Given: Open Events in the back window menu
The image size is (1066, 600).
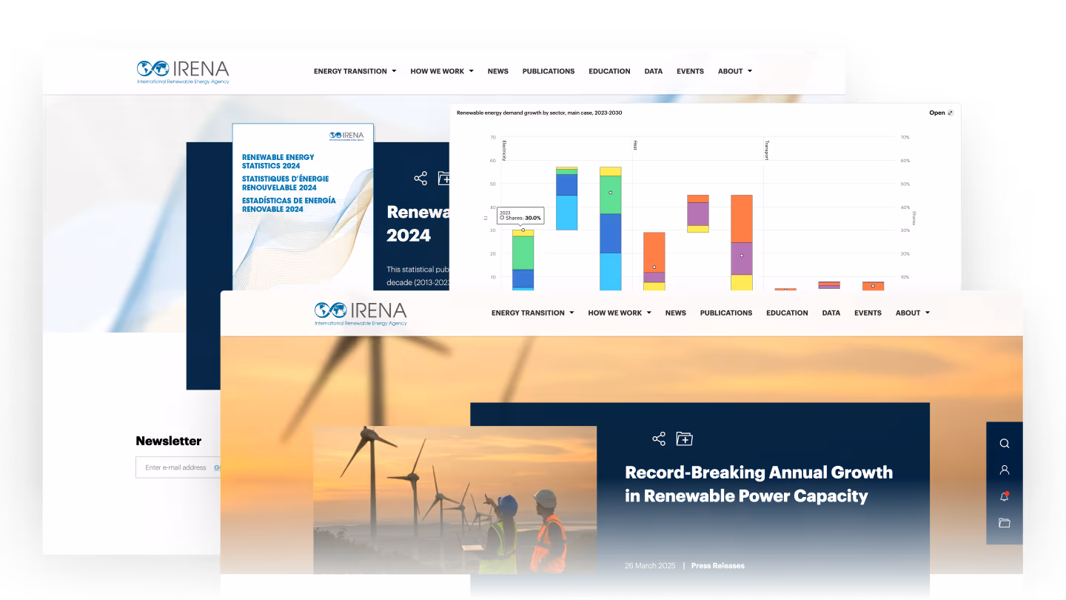Looking at the screenshot, I should 690,71.
